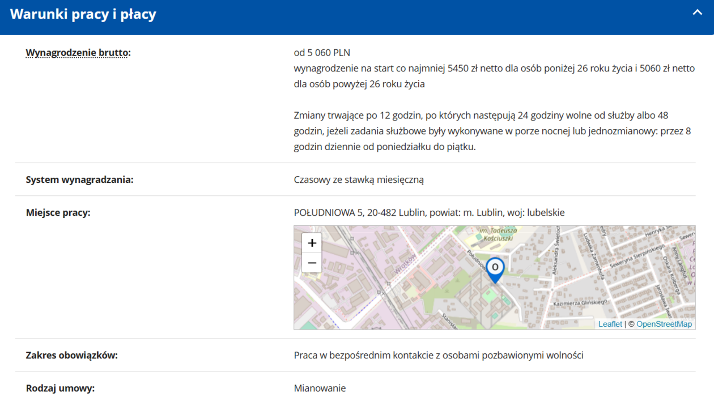The image size is (714, 402).
Task: Click the Mianowanie contract type value
Action: (320, 388)
